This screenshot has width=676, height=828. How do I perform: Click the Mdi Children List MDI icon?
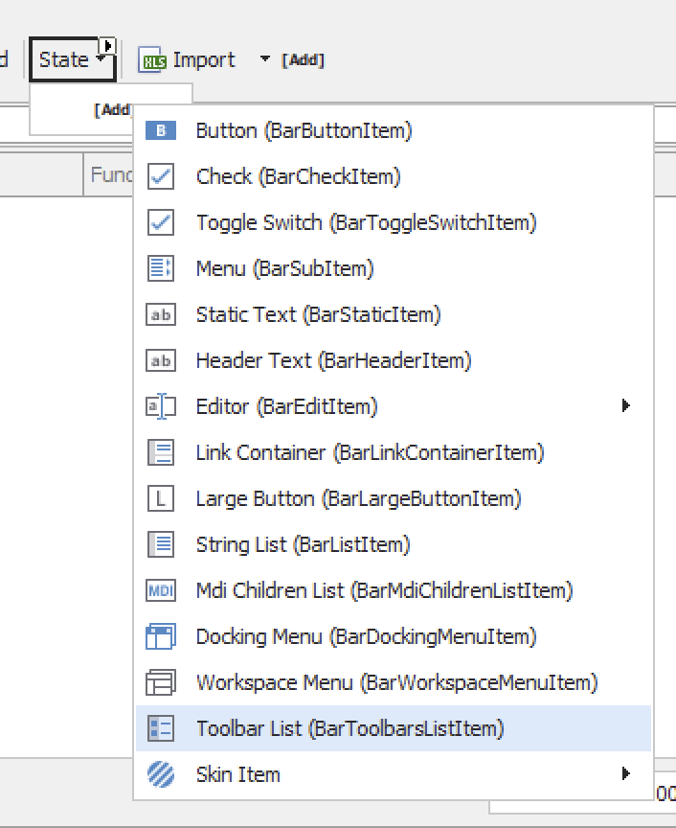click(161, 590)
